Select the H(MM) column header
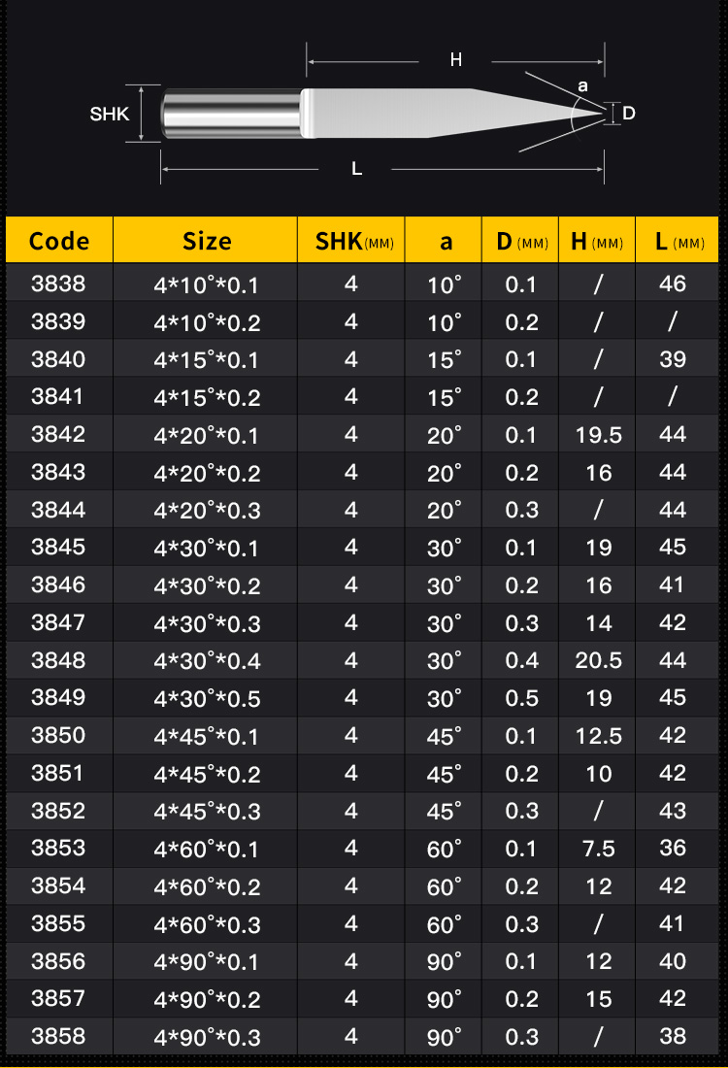This screenshot has height=1068, width=728. [x=597, y=241]
